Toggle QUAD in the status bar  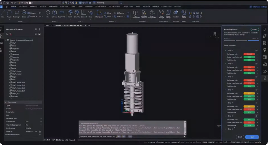[x=238, y=142]
